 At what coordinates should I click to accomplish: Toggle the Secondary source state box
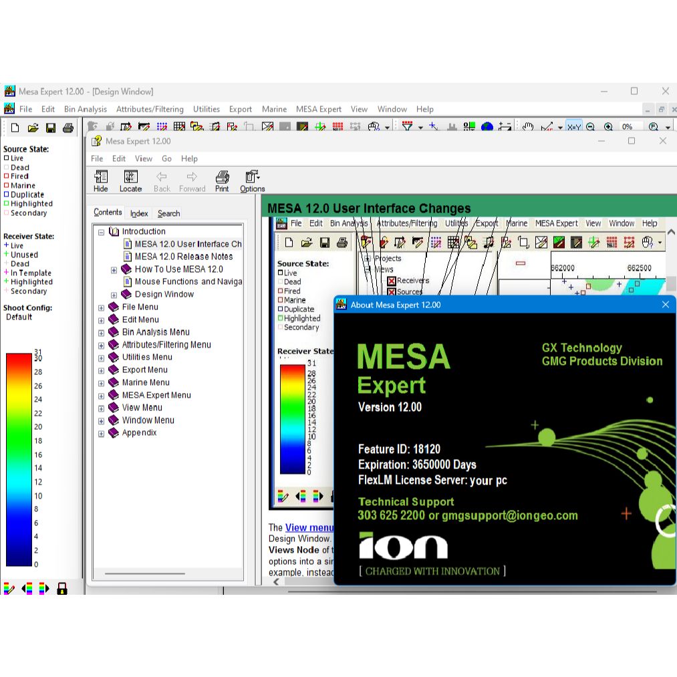point(7,213)
